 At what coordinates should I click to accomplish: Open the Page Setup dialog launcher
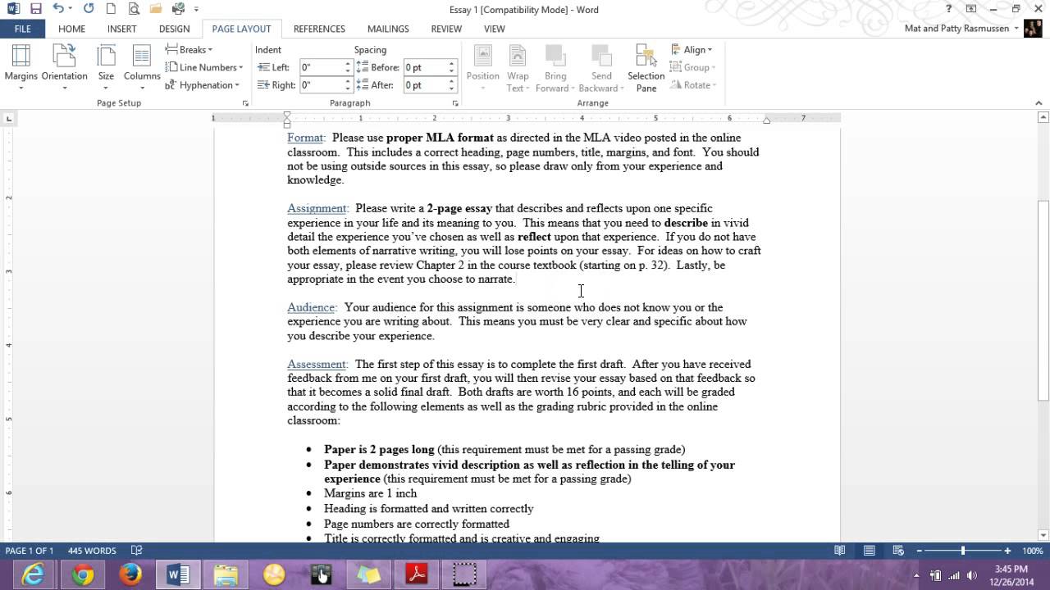pyautogui.click(x=245, y=104)
